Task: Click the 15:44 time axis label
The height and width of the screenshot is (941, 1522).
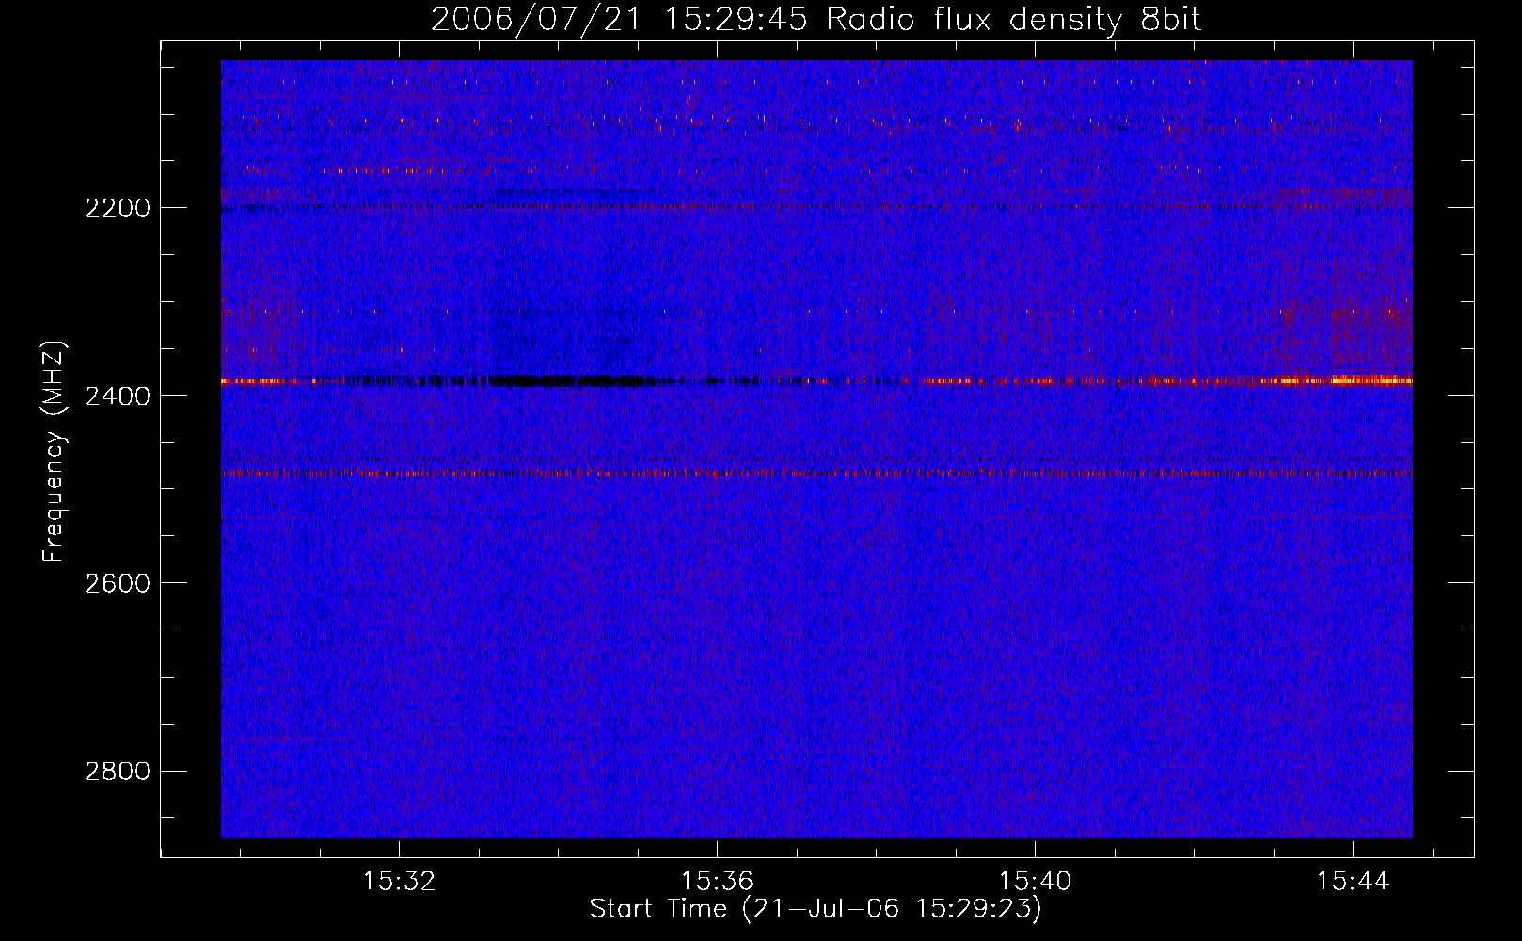Action: point(1353,882)
